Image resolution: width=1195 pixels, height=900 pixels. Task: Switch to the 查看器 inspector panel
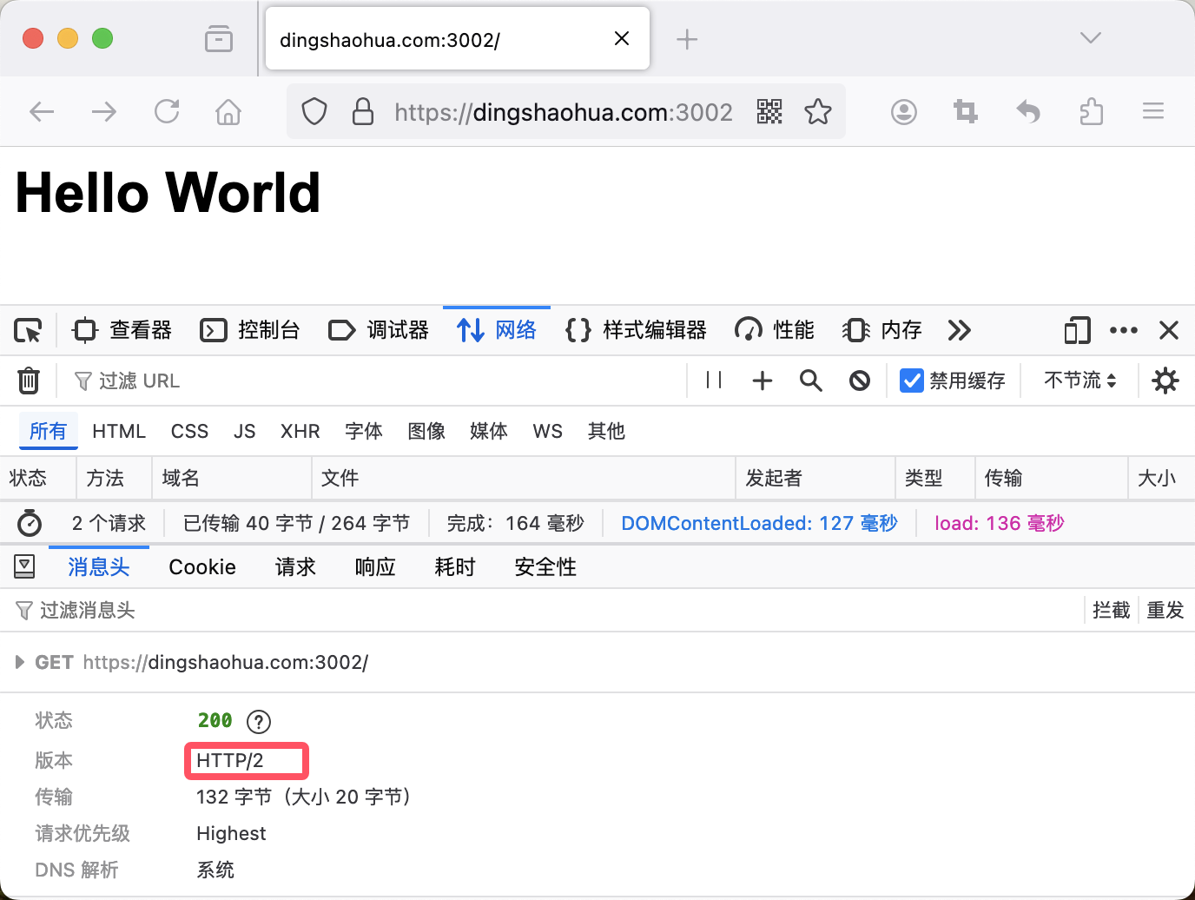(122, 330)
